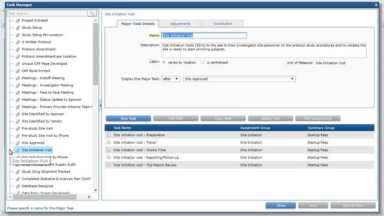Close the Task Manager dialog with X
This screenshot has height=216, width=384.
pyautogui.click(x=376, y=5)
